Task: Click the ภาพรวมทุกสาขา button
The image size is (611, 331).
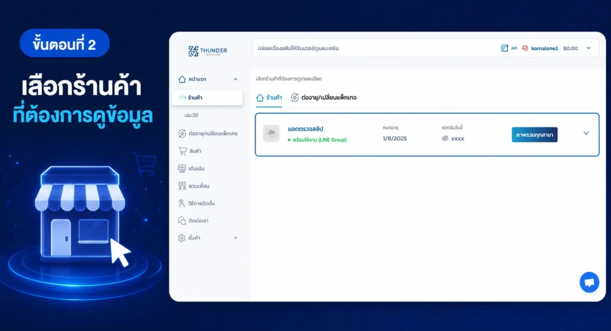Action: tap(535, 135)
